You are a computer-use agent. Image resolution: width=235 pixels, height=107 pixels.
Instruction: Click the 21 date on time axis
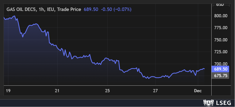[57, 90]
